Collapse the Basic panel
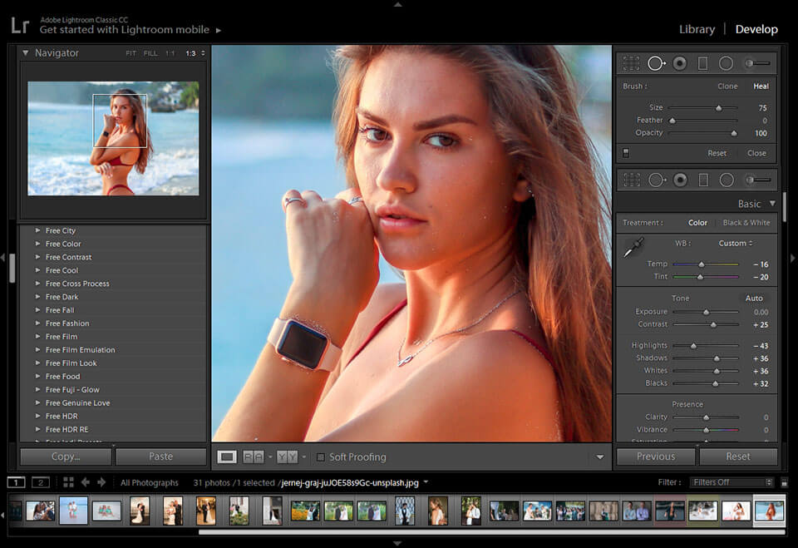The image size is (798, 548). click(x=772, y=204)
